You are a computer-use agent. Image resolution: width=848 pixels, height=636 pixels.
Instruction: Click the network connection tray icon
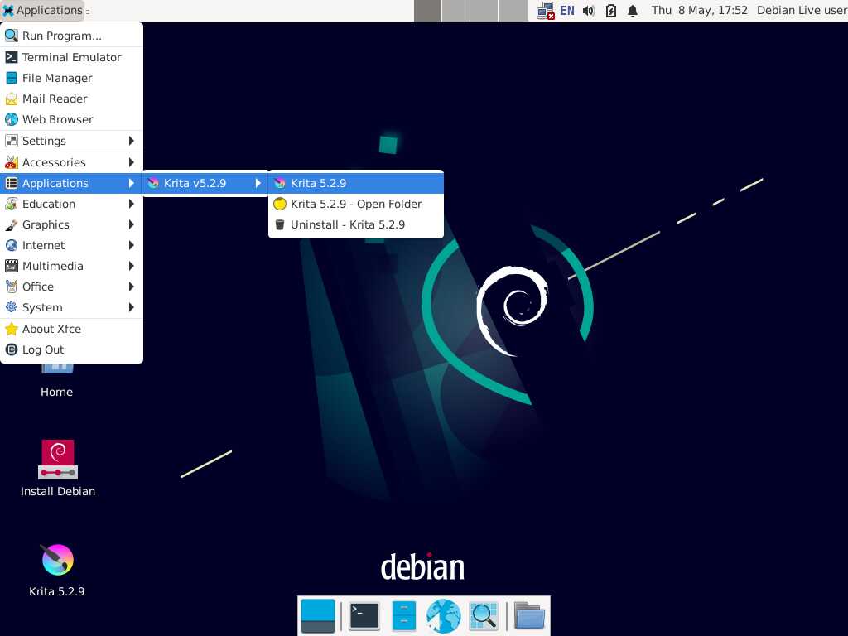coord(545,11)
